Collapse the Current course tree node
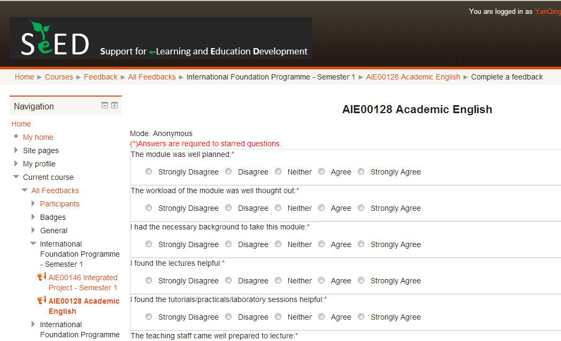 (x=16, y=177)
